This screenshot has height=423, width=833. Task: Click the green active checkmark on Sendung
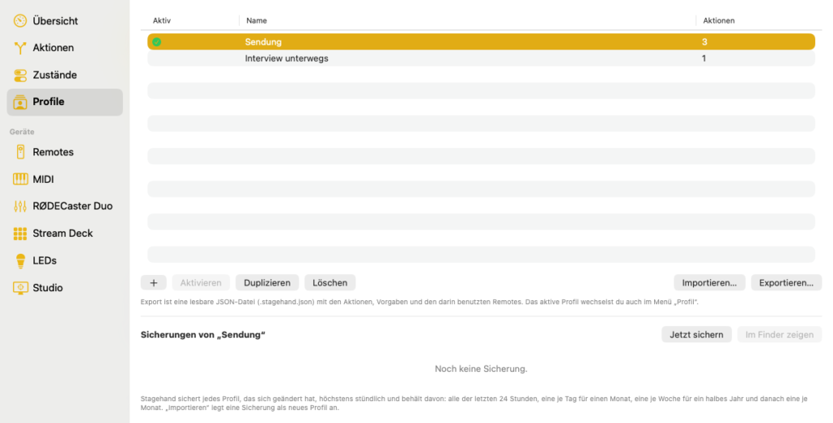click(x=157, y=42)
